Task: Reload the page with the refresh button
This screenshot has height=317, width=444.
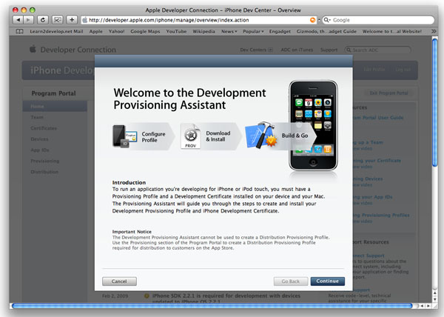Action: coord(43,19)
